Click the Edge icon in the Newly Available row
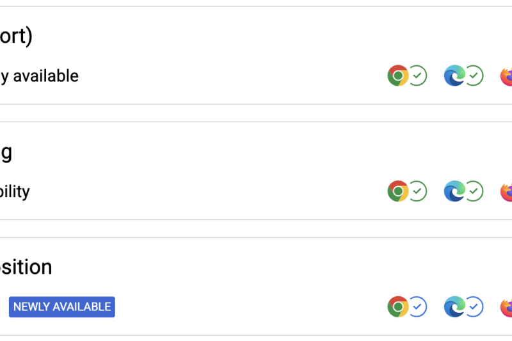 coord(454,306)
